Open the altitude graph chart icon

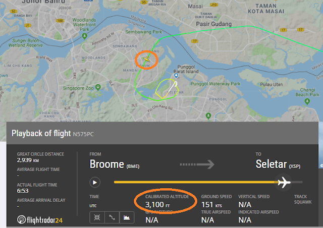point(127,217)
